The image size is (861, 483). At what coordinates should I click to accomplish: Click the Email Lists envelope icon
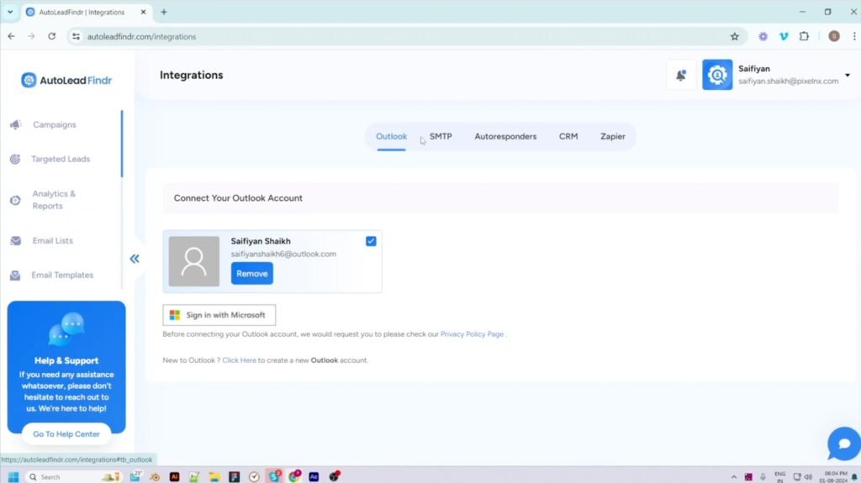tap(15, 240)
